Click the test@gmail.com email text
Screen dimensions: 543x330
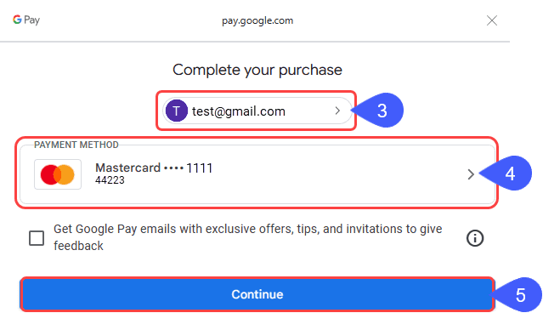pos(239,111)
